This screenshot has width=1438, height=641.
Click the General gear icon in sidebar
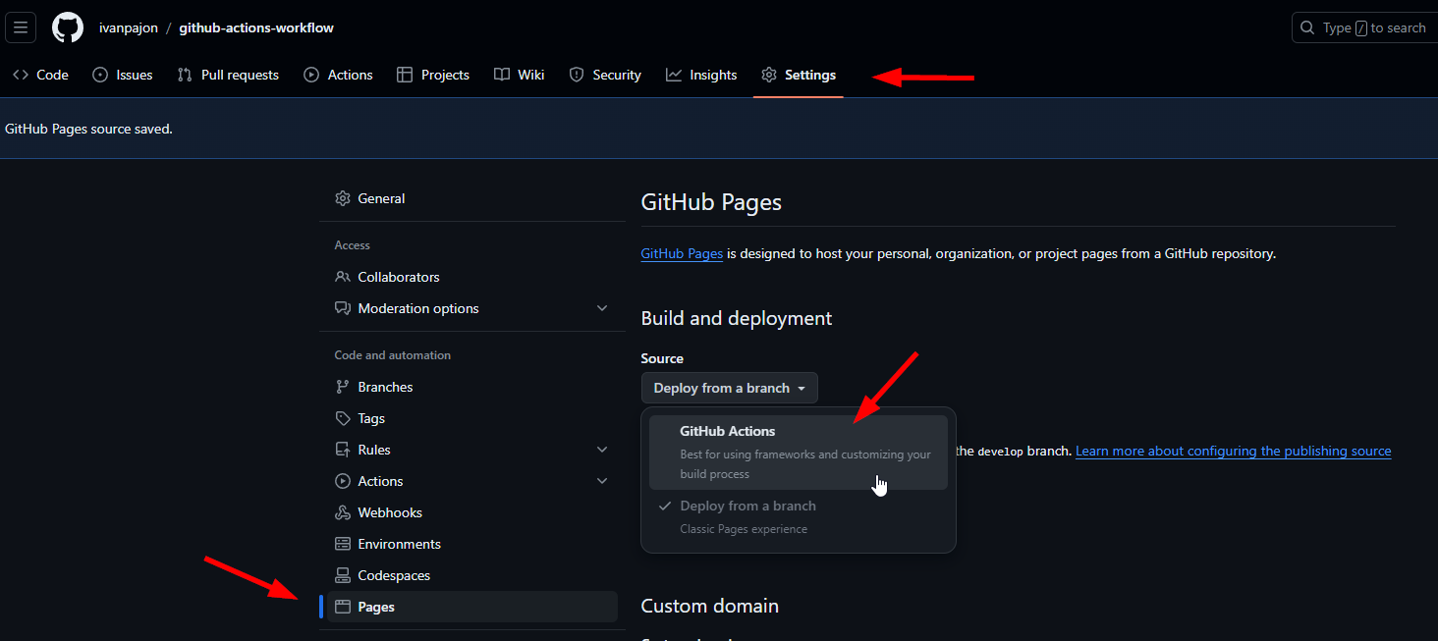pos(343,198)
